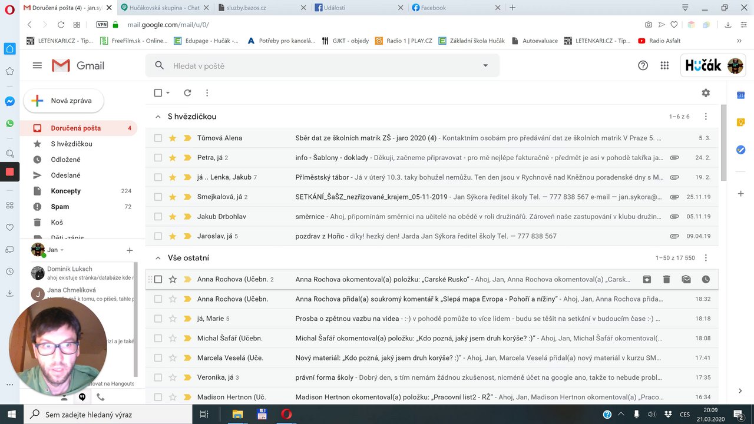The image size is (754, 424).
Task: Start a new Hangouts conversation with plus
Action: coord(130,250)
